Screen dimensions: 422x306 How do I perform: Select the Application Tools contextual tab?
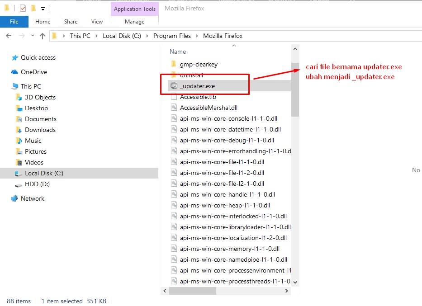pyautogui.click(x=135, y=9)
